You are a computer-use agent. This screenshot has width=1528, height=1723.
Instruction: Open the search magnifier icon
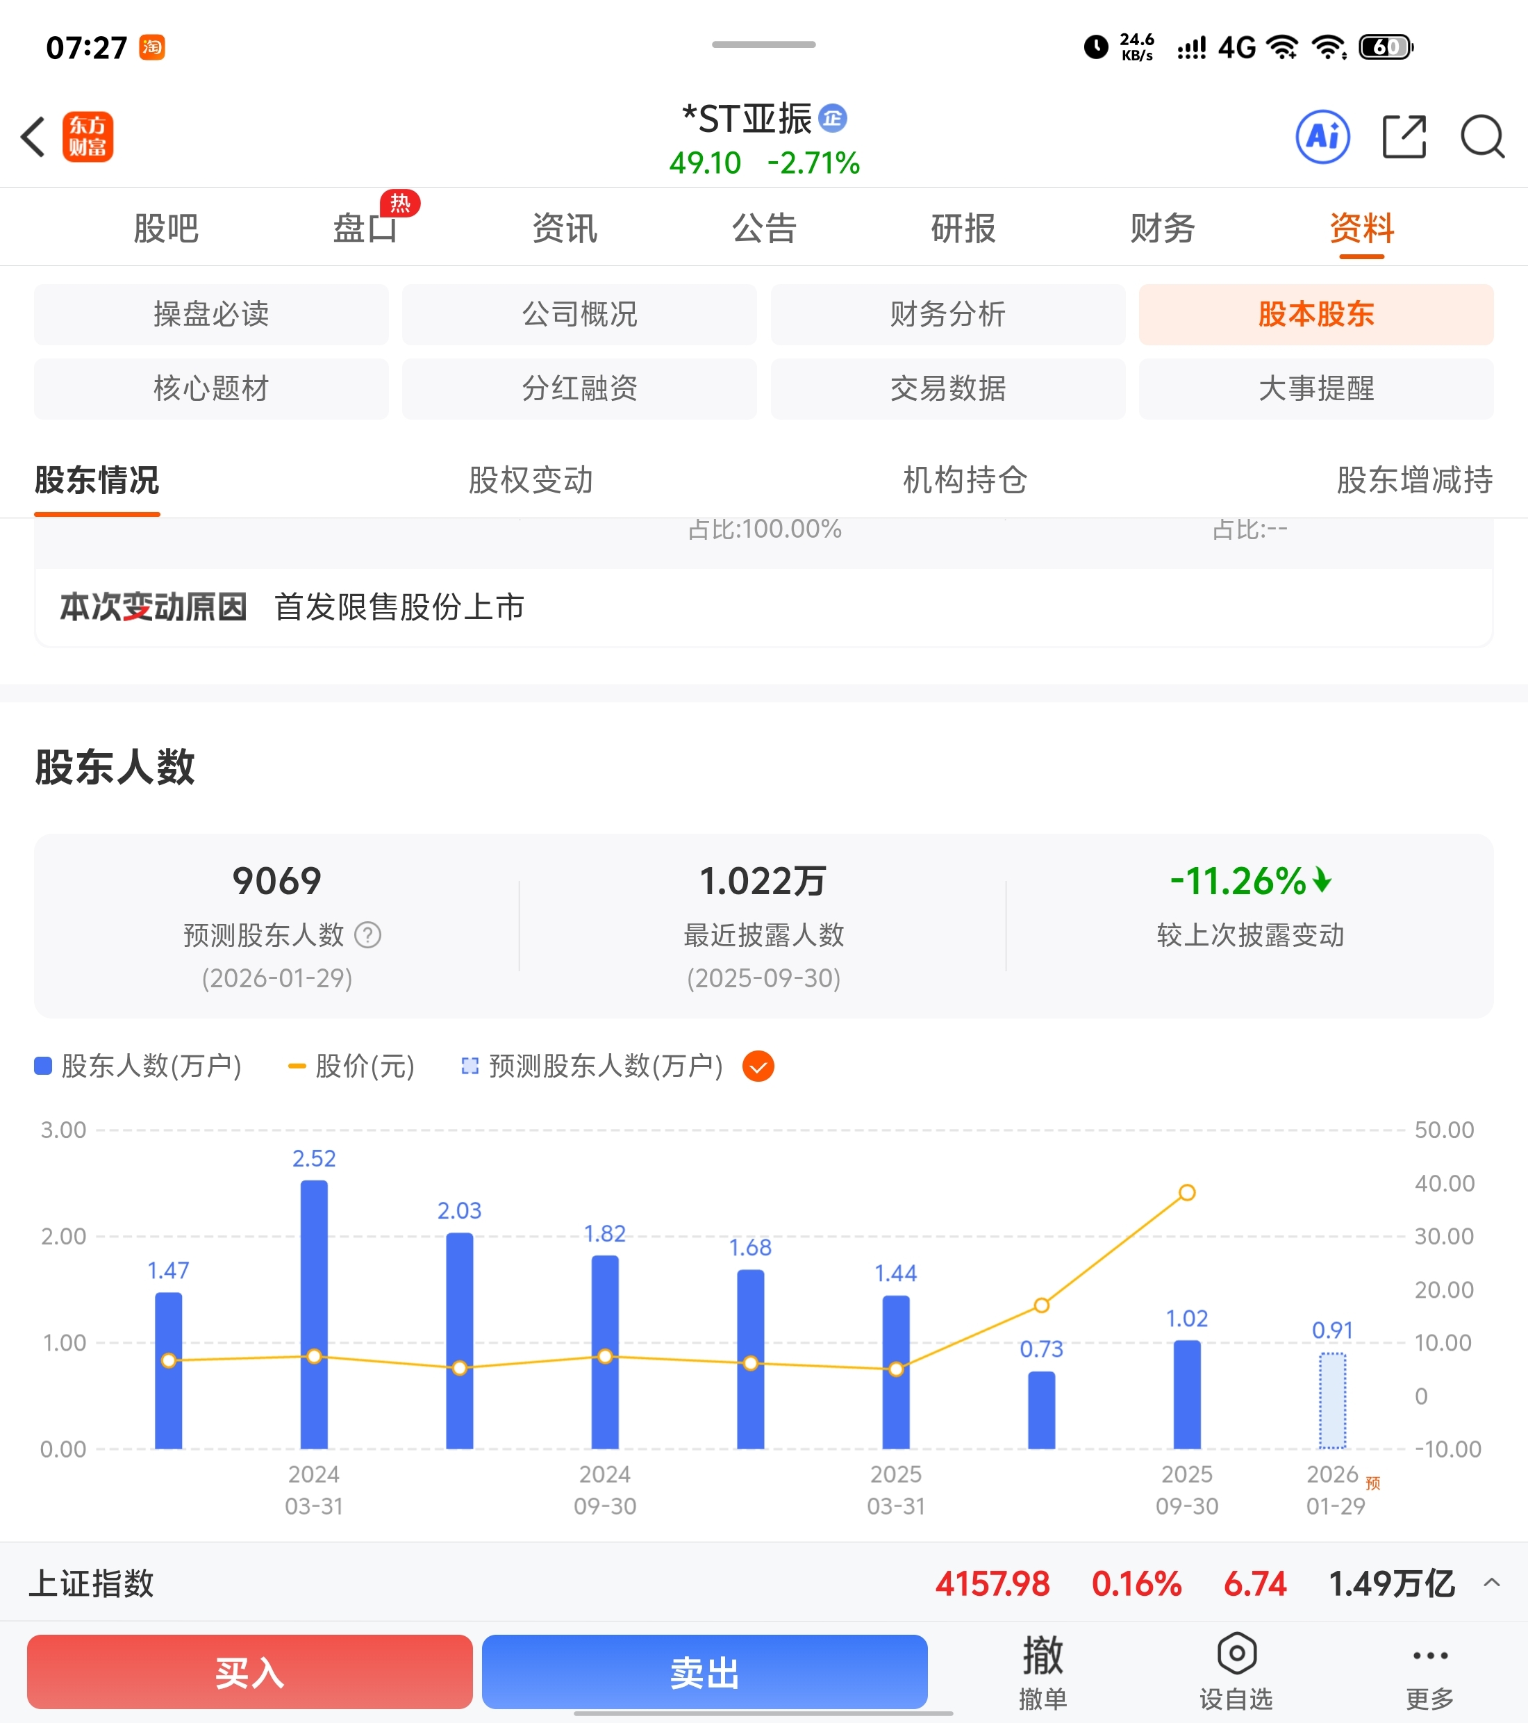(x=1481, y=137)
